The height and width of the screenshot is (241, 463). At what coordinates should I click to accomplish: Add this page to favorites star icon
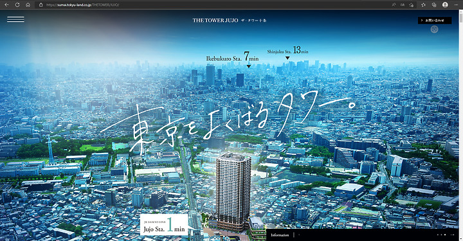click(x=412, y=4)
